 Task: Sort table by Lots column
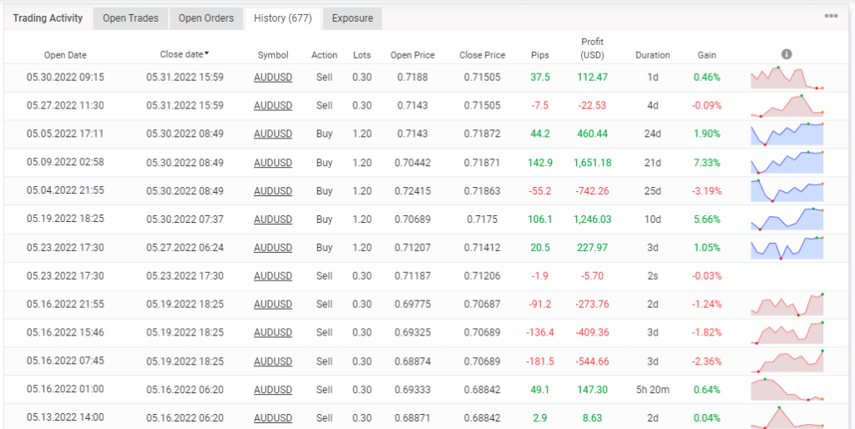[x=362, y=55]
